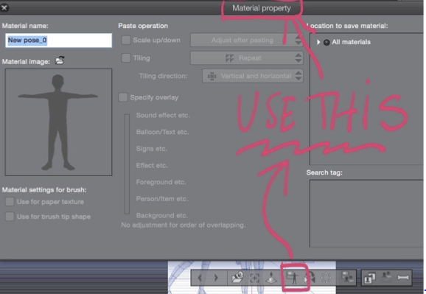Click the focus editing target icon
The image size is (426, 294).
254,278
